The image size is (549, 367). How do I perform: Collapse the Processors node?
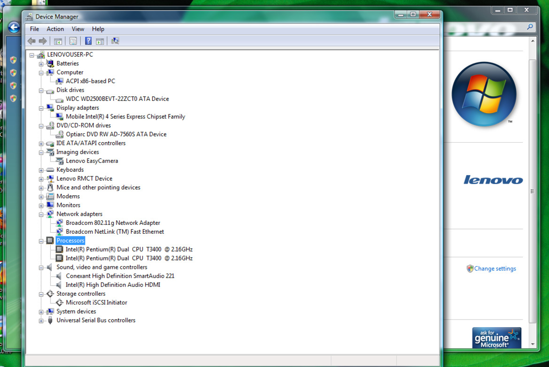click(x=41, y=241)
